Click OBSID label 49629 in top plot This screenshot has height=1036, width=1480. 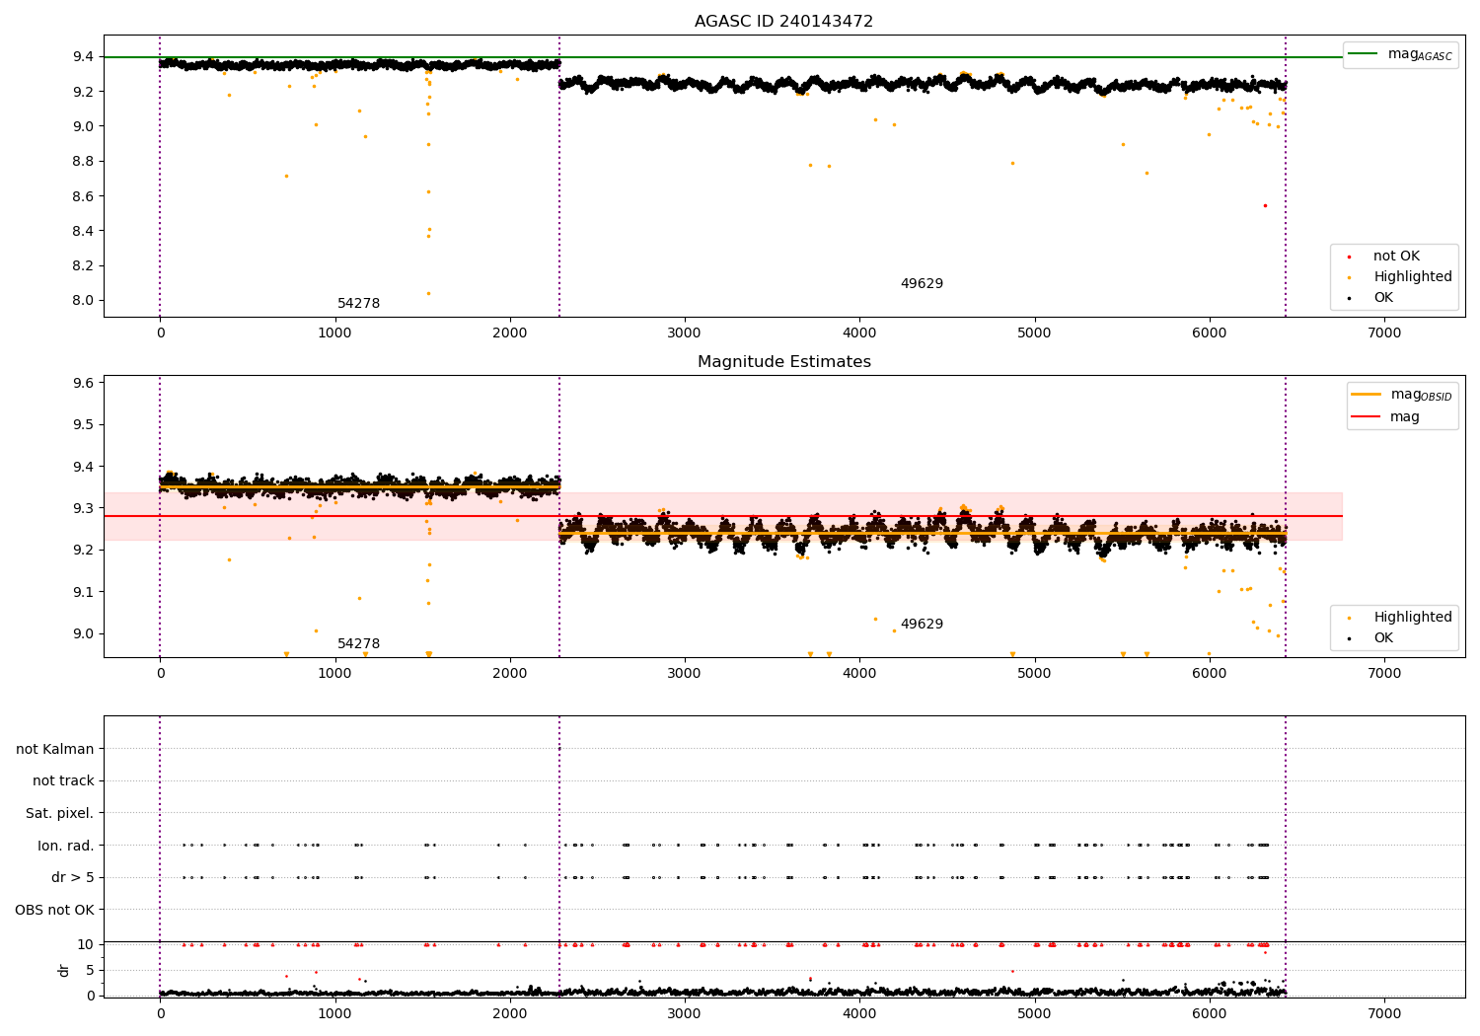[x=922, y=284]
